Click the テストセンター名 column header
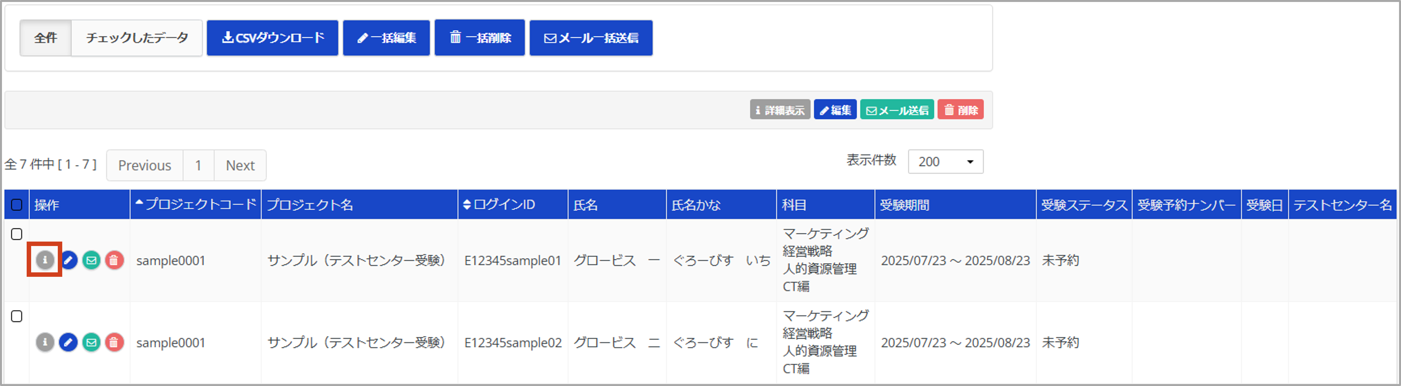1401x386 pixels. (1343, 204)
